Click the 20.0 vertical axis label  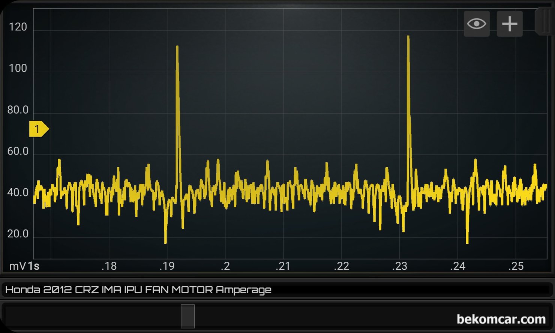point(18,234)
